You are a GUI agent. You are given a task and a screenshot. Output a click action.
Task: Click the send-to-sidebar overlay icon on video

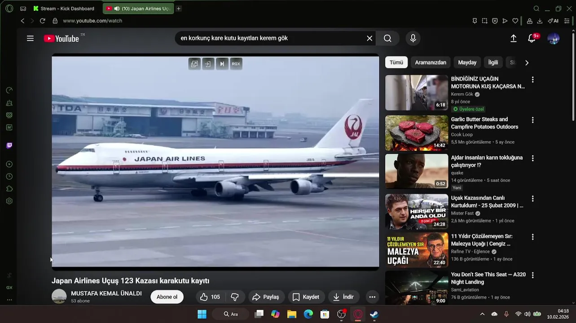208,64
